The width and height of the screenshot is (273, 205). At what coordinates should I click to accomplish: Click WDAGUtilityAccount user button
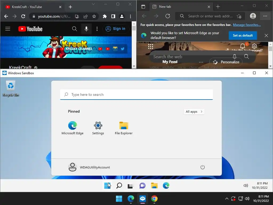[89, 167]
